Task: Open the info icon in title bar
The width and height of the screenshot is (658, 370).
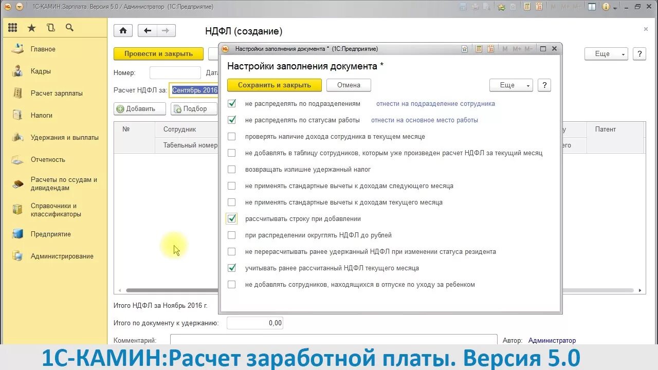Action: pyautogui.click(x=606, y=7)
